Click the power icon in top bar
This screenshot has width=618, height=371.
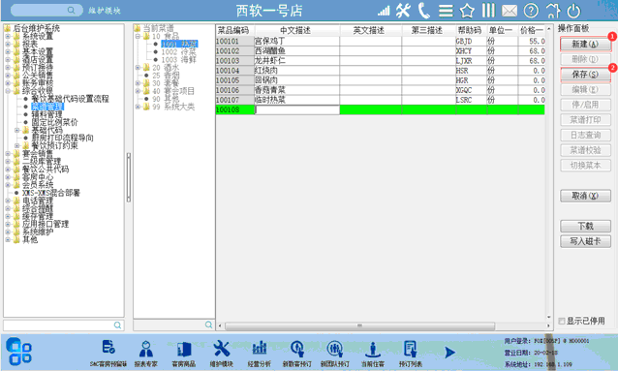573,11
